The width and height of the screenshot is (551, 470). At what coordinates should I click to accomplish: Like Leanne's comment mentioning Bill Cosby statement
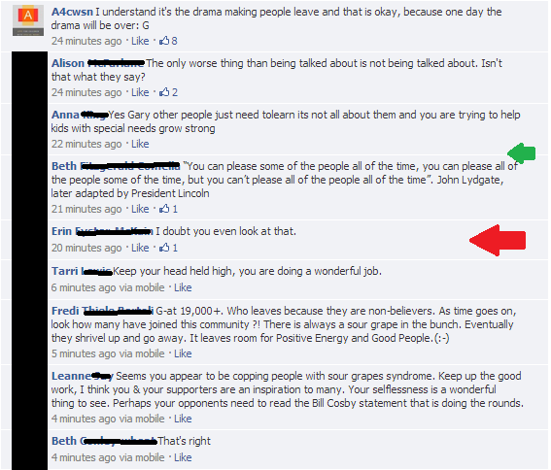point(183,419)
